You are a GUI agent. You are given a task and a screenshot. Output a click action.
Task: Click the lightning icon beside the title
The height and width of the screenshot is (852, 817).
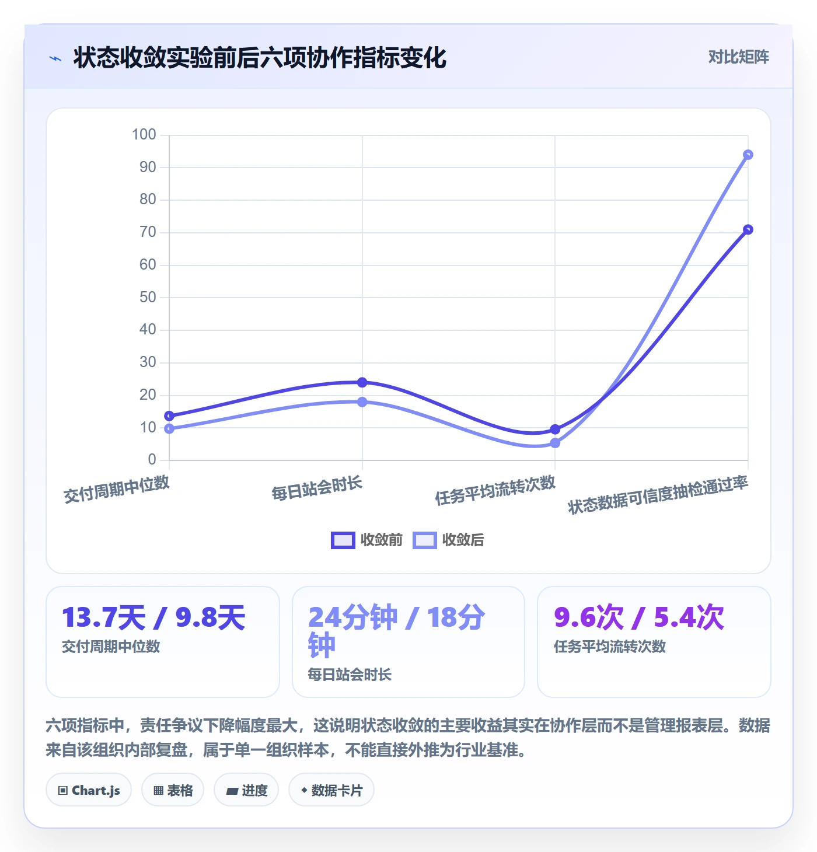coord(55,58)
